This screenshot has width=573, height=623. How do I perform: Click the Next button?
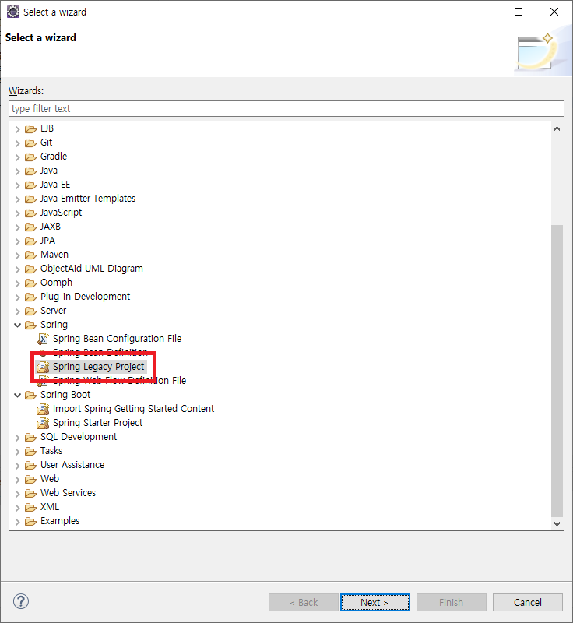[374, 602]
